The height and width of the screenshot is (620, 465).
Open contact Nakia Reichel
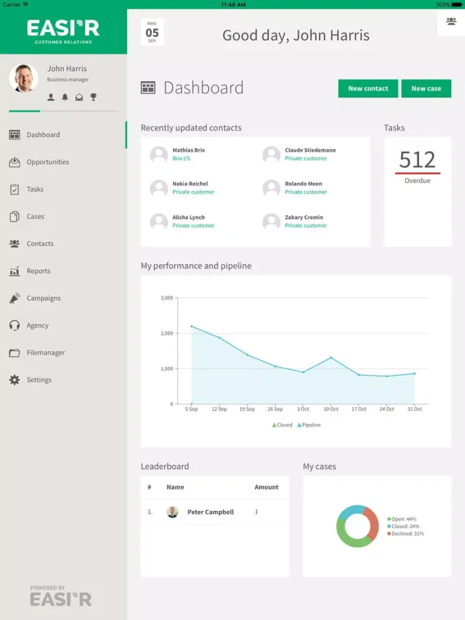click(190, 184)
